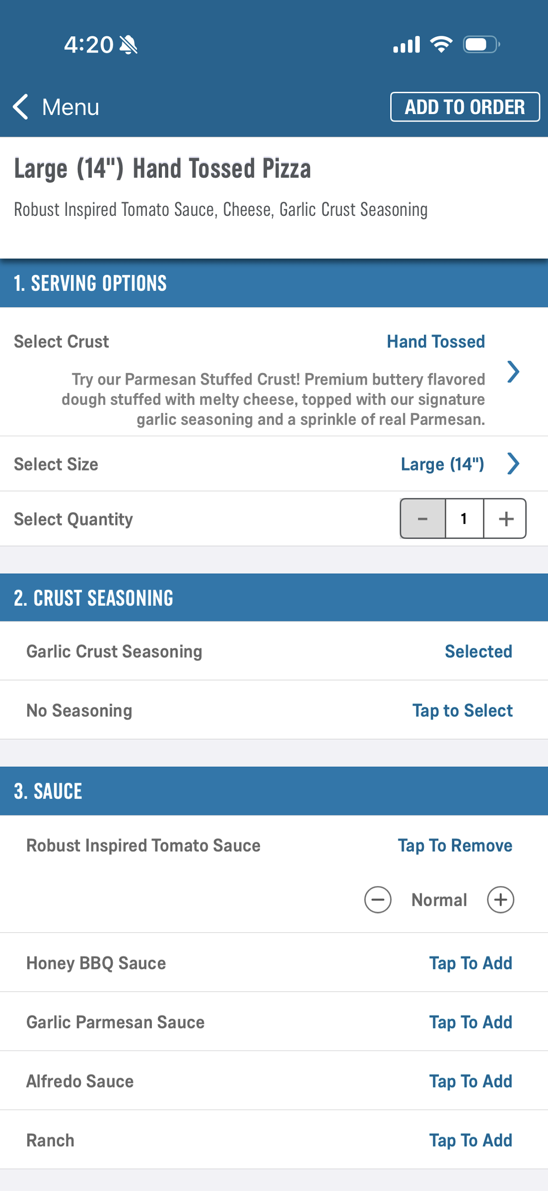Increase tomato sauce amount with circled plus
Viewport: 548px width, 1191px height.
point(500,900)
